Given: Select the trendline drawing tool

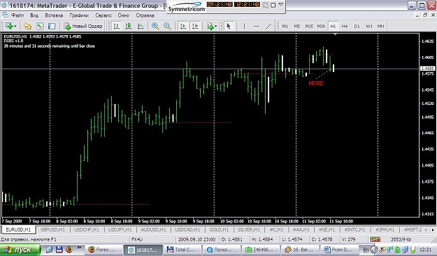Looking at the screenshot, I should click(268, 26).
